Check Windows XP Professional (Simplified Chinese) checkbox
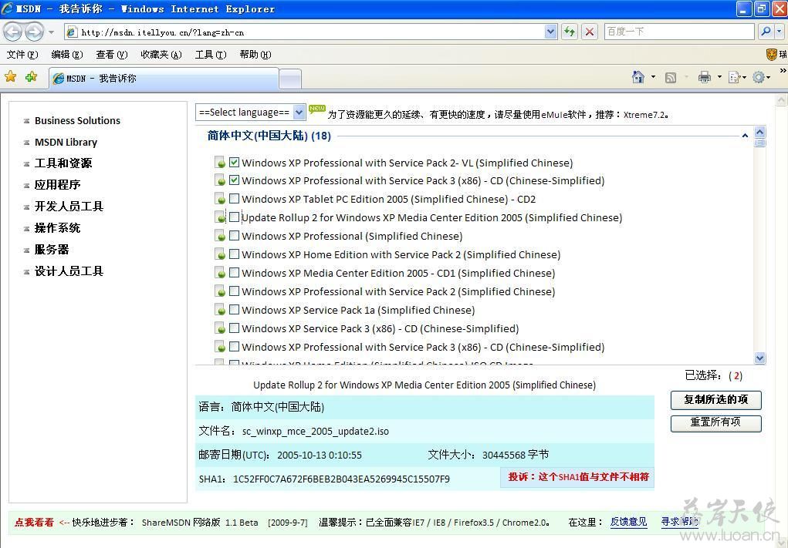Image resolution: width=788 pixels, height=548 pixels. point(234,235)
